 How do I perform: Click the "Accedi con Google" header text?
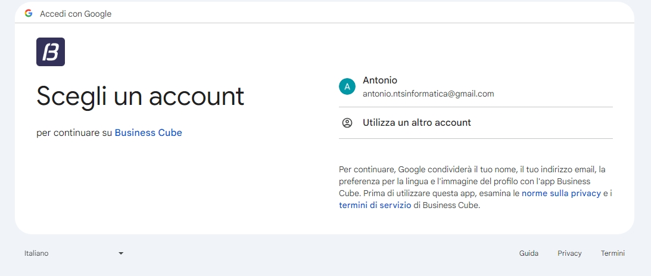[x=76, y=14]
